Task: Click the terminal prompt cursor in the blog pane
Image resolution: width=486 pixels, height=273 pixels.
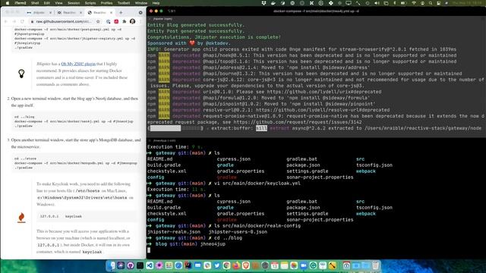Action: (149, 250)
